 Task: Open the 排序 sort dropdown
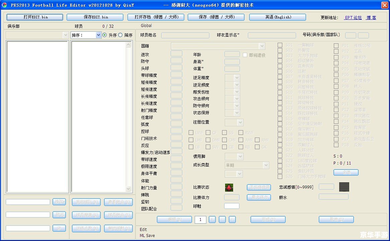[x=98, y=35]
